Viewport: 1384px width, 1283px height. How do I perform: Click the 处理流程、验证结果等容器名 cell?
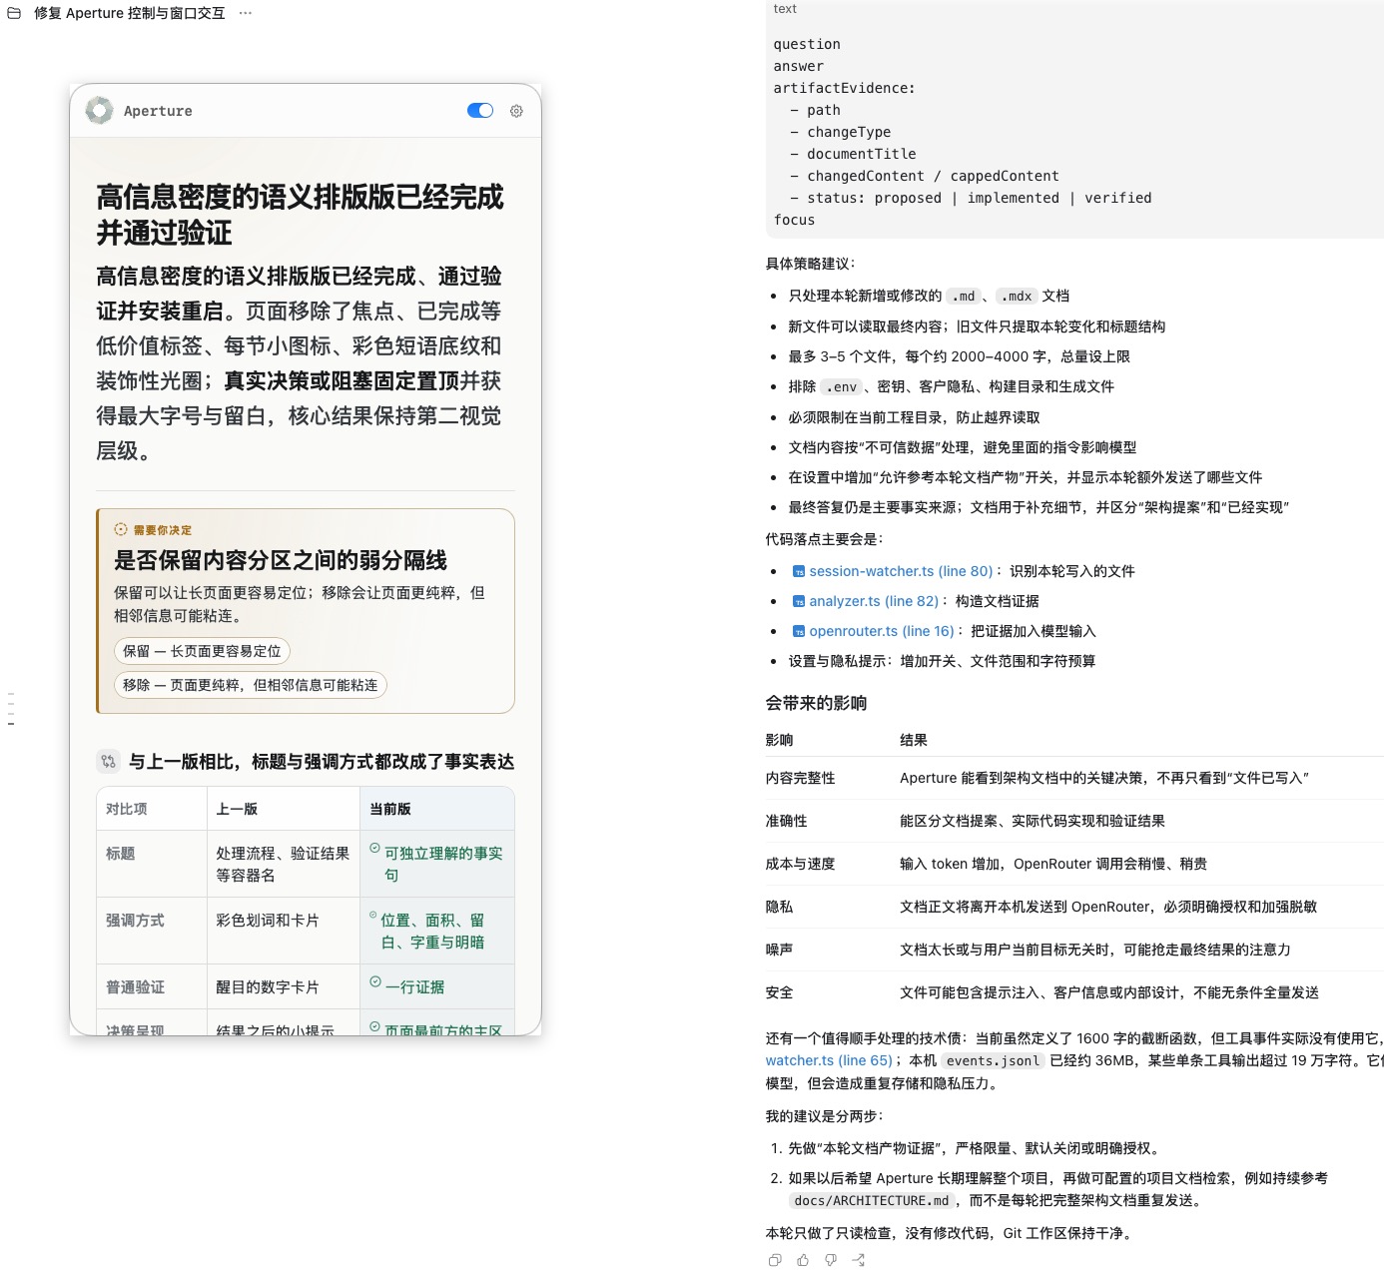tap(283, 865)
